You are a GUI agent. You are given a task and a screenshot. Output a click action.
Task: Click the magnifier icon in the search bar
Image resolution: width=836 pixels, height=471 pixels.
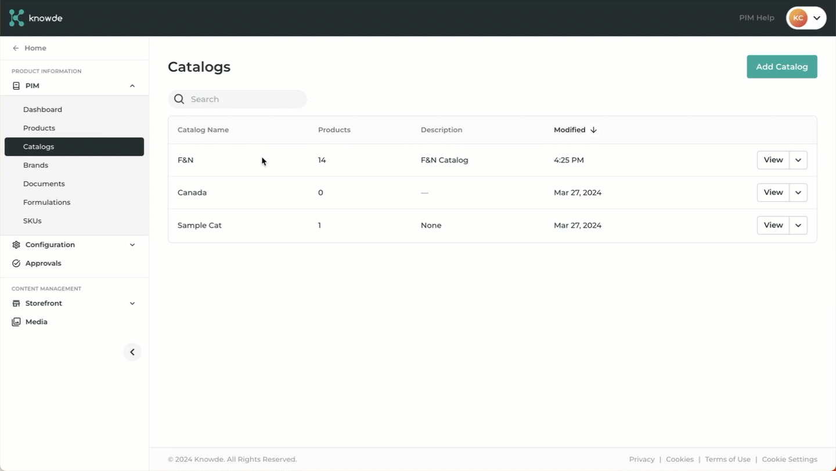click(x=179, y=99)
